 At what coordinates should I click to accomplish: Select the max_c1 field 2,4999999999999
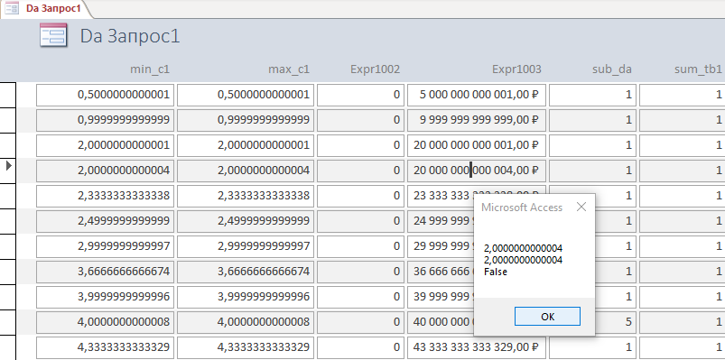pos(246,221)
